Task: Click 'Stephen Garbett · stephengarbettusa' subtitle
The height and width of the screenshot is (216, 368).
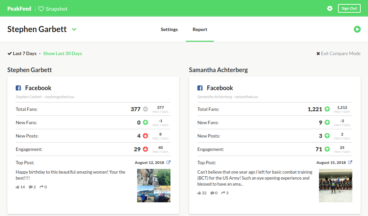Action: click(x=45, y=97)
